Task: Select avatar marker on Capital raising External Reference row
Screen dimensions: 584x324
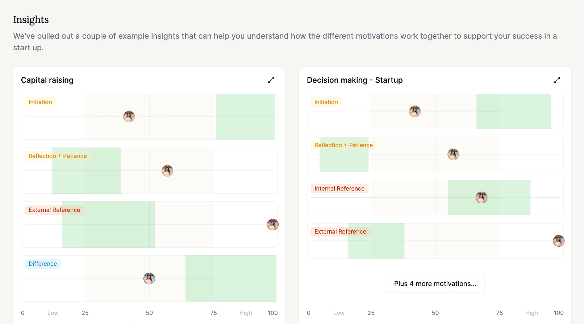Action: 273,225
